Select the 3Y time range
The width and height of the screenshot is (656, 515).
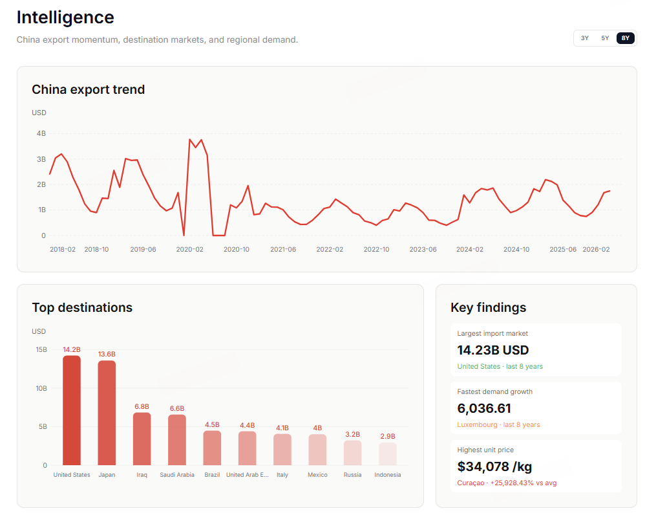coord(584,38)
